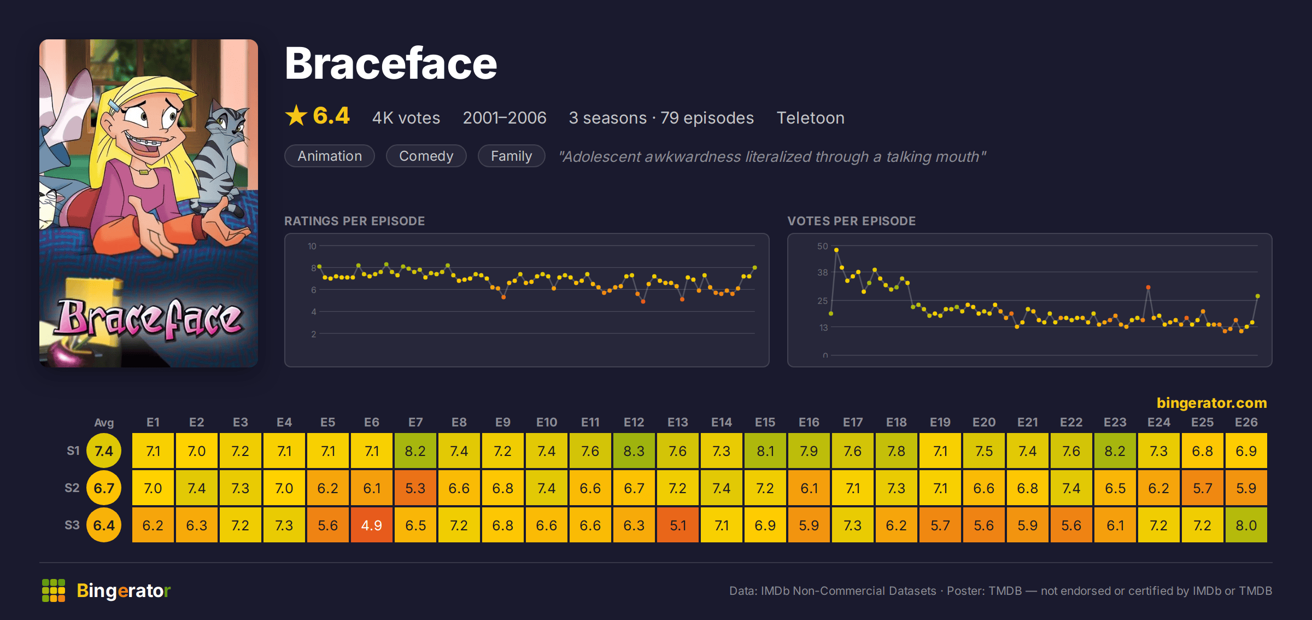Select S3 E6 cell rated 4.9

372,525
